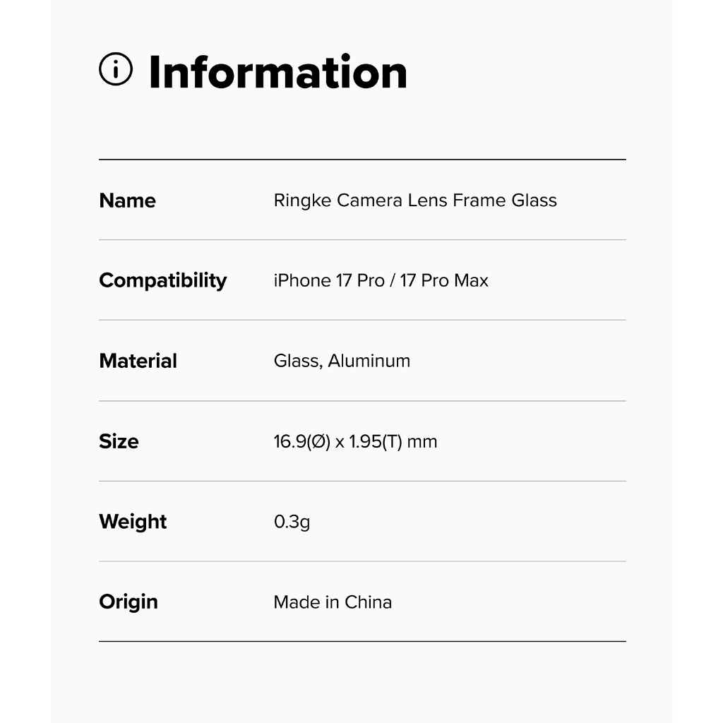
Task: Click the 0.3g weight value
Action: tap(292, 522)
